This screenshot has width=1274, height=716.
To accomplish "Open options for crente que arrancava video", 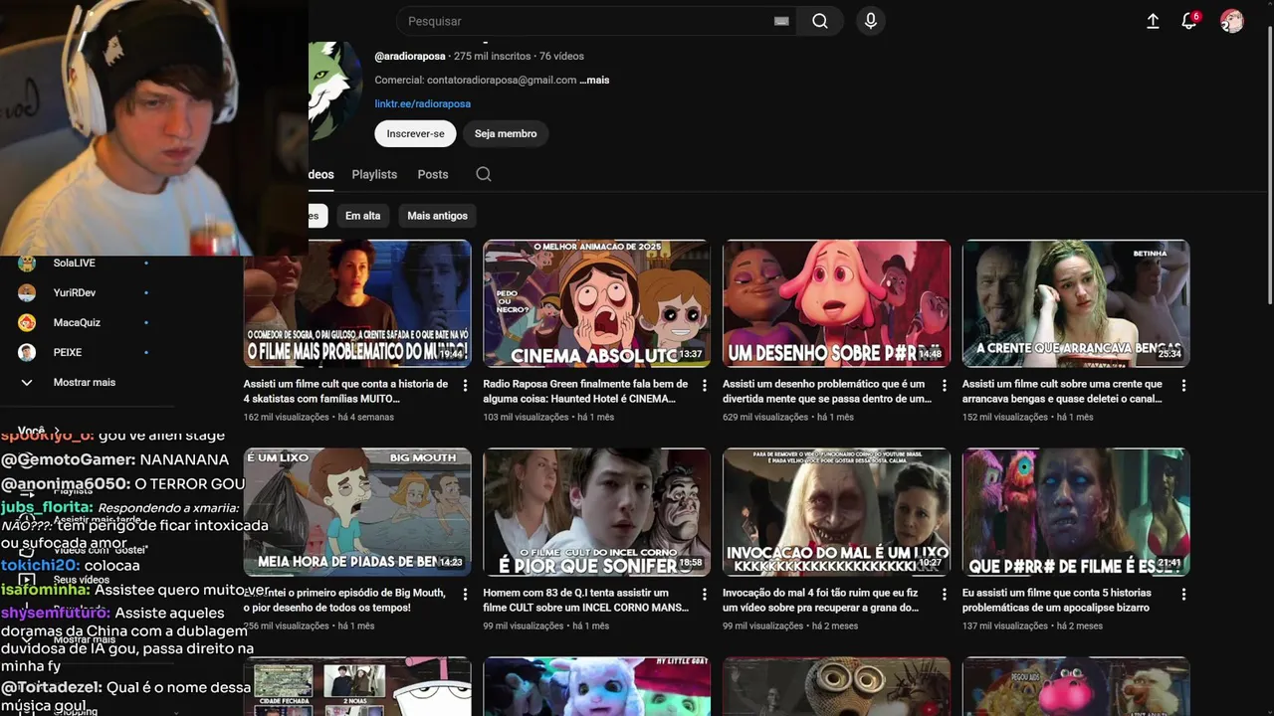I will pyautogui.click(x=1183, y=385).
